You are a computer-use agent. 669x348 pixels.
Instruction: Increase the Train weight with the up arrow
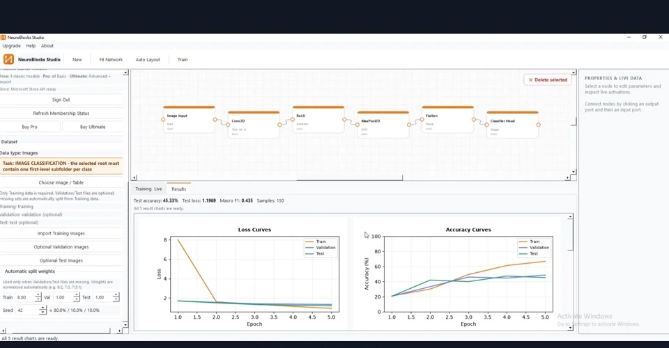point(38,295)
